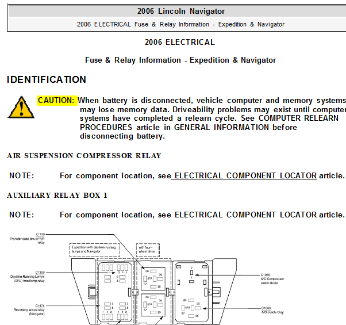This screenshot has height=325, width=346.
Task: Click the IDENTIFICATION section heading
Action: click(x=47, y=80)
